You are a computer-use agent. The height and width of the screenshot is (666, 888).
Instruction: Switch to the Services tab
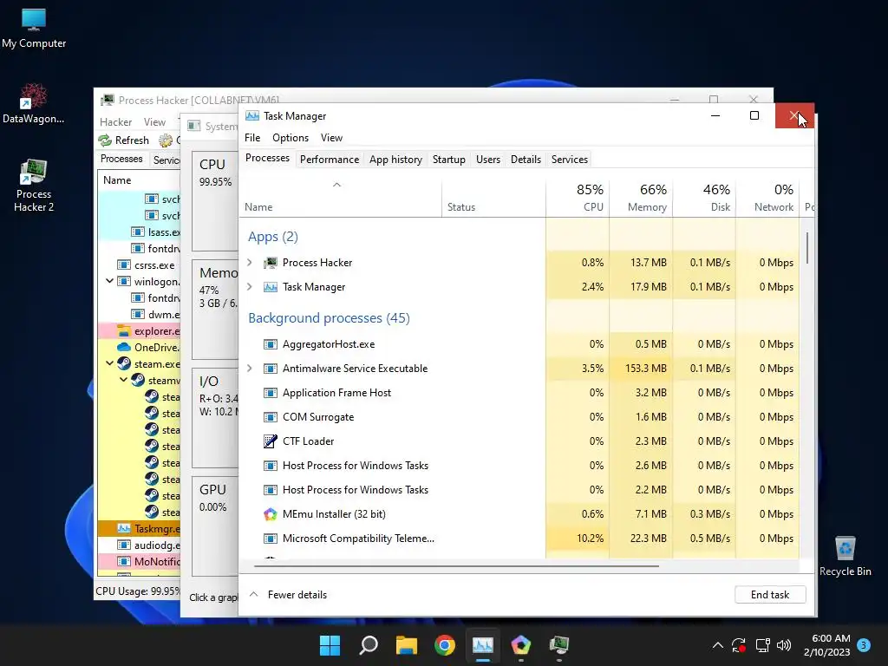click(570, 160)
